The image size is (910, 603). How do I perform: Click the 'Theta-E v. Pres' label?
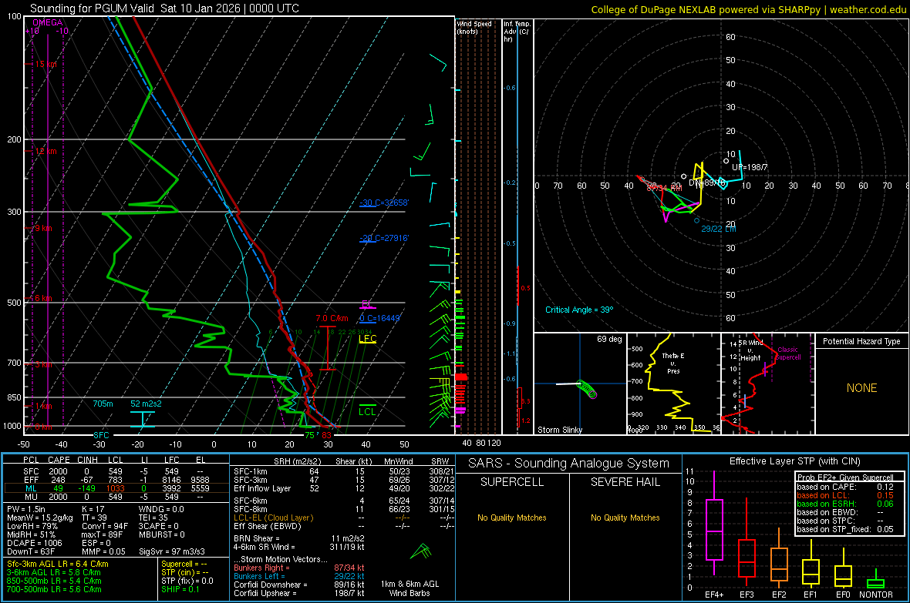click(x=673, y=363)
